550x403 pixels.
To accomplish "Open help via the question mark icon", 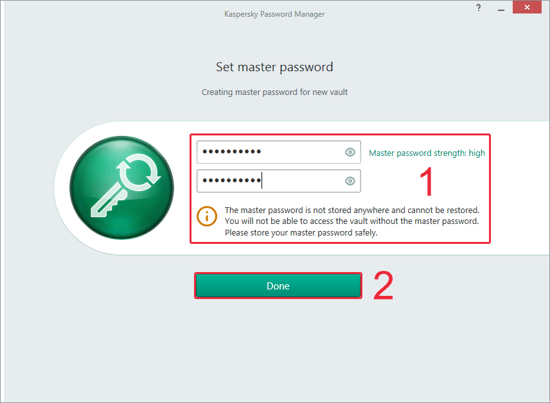I will (479, 8).
